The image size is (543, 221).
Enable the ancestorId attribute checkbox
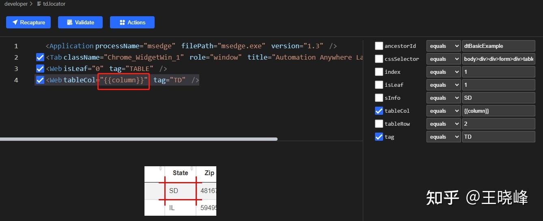(379, 46)
